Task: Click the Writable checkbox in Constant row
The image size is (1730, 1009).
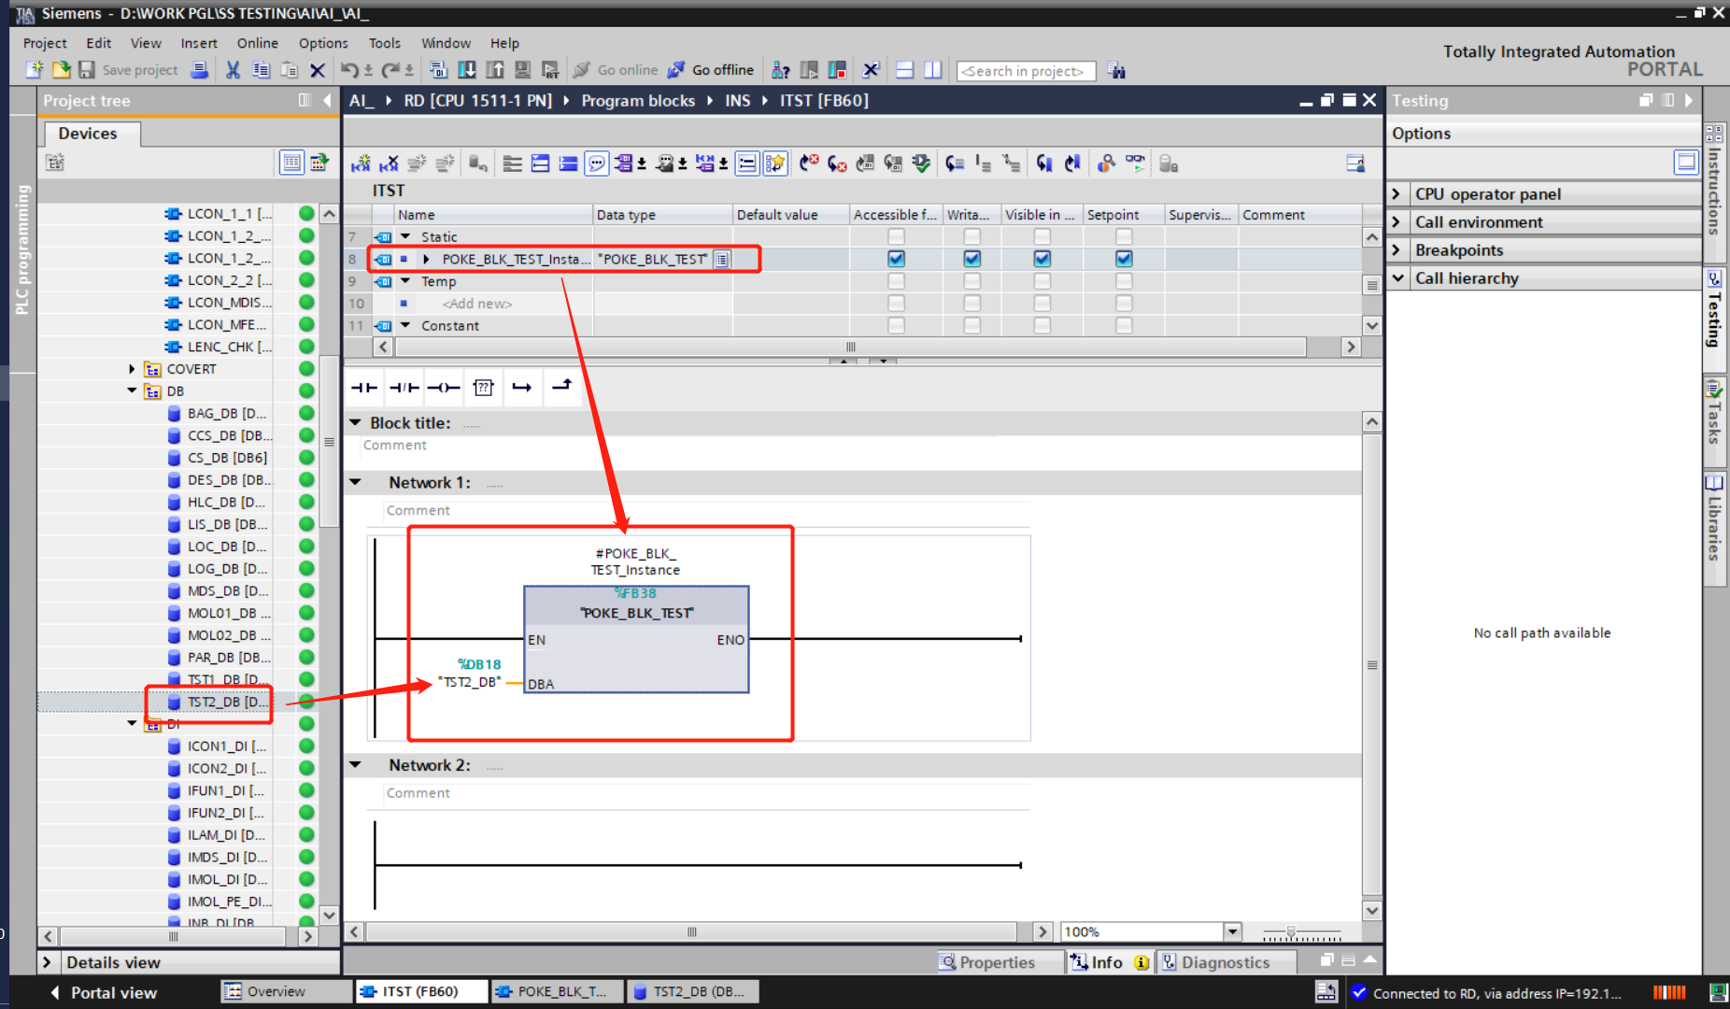Action: [972, 325]
